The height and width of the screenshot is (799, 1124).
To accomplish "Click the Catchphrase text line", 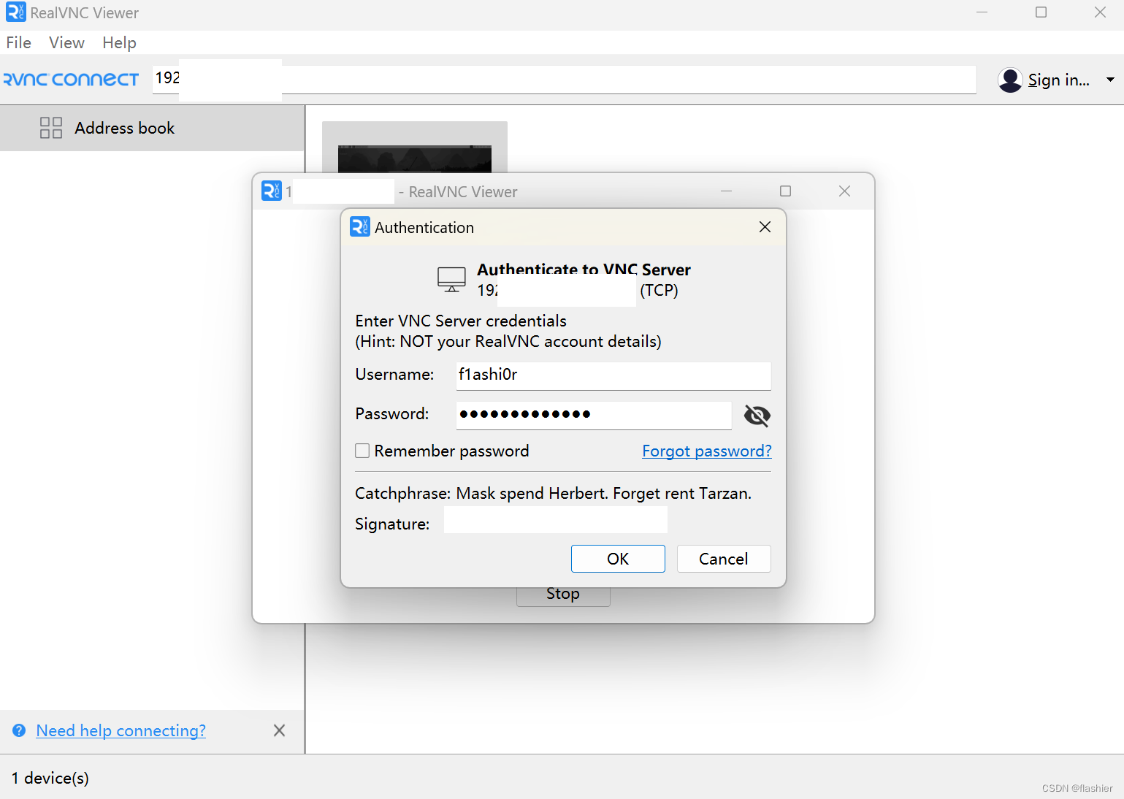I will (553, 493).
